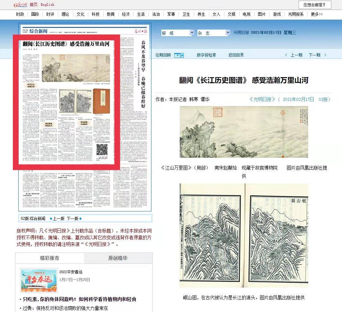
Task: Open the 国际 navigation item
Action: pyautogui.click(x=35, y=14)
